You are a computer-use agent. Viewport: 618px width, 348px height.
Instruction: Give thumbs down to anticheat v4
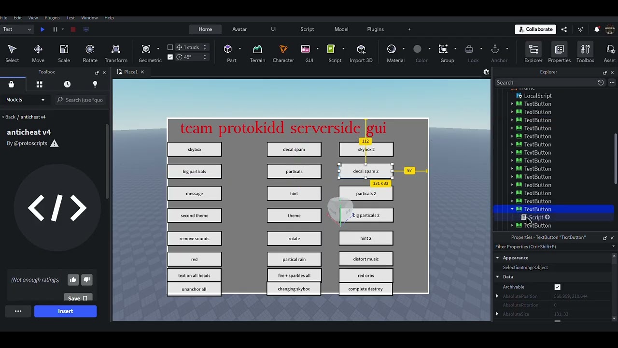coord(86,280)
